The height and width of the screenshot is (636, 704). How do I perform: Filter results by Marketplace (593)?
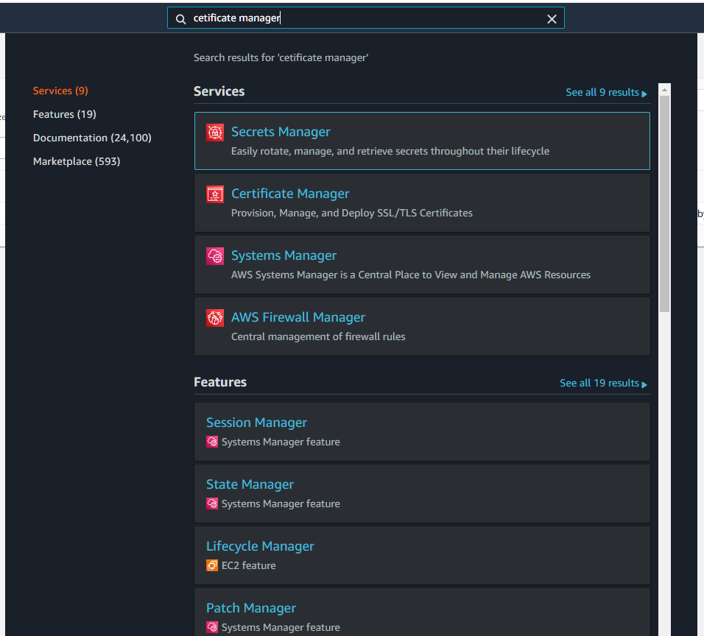tap(77, 162)
